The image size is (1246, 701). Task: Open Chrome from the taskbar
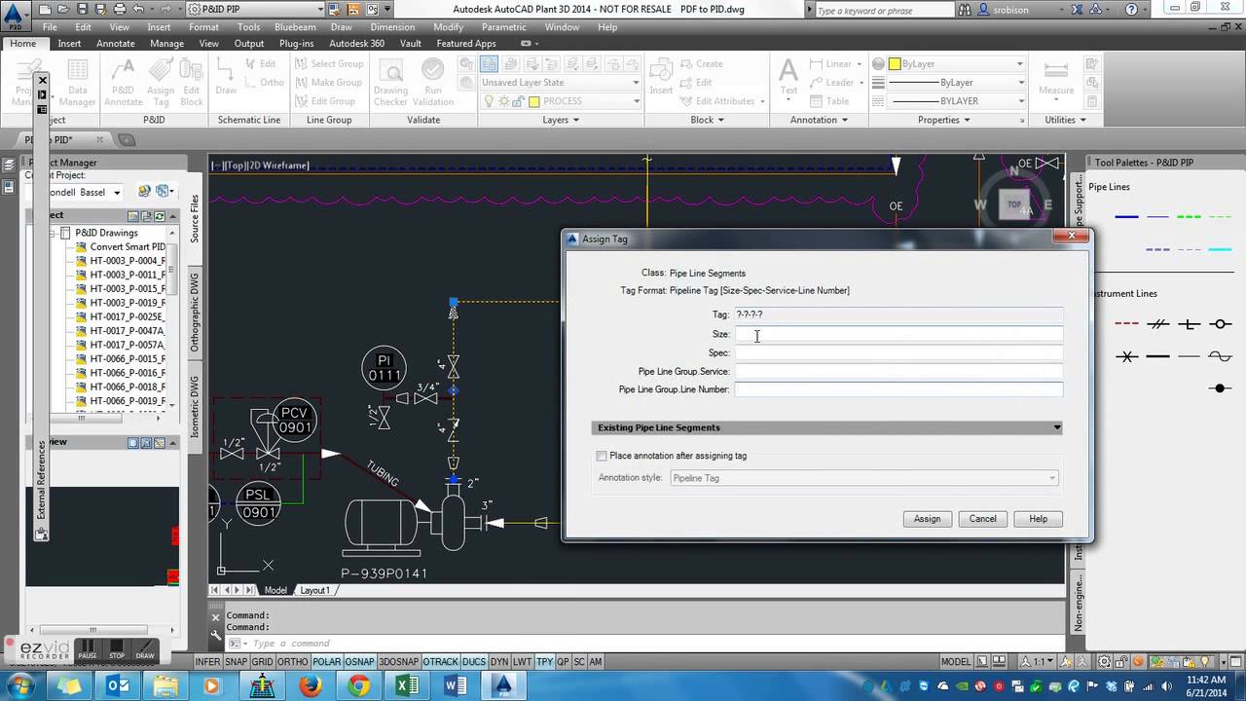pyautogui.click(x=359, y=685)
